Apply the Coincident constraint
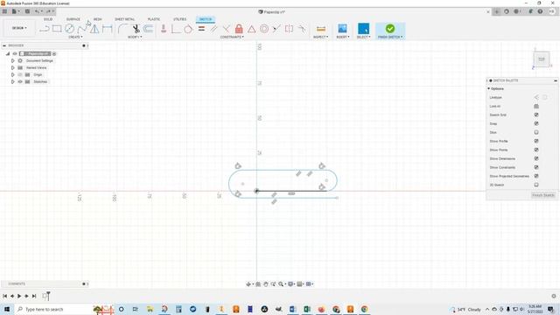This screenshot has height=315, width=560. (x=176, y=29)
